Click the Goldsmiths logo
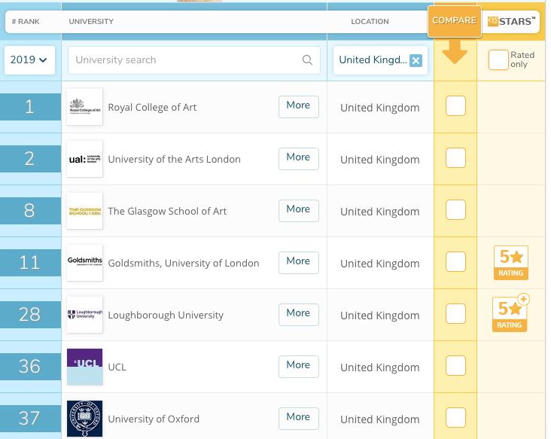The width and height of the screenshot is (551, 439). click(x=84, y=263)
